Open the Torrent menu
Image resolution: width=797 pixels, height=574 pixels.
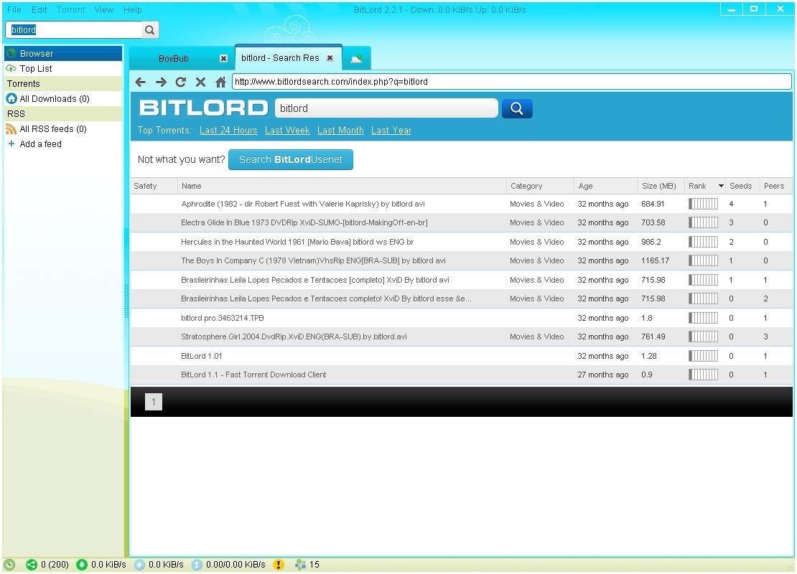coord(70,10)
